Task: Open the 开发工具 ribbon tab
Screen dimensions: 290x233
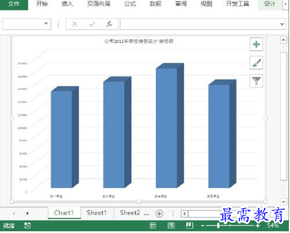Action: tap(237, 4)
